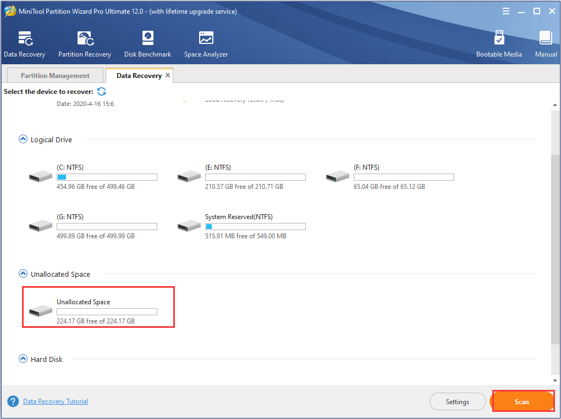561x419 pixels.
Task: Open the Data Recovery Tutorial link
Action: [x=56, y=401]
